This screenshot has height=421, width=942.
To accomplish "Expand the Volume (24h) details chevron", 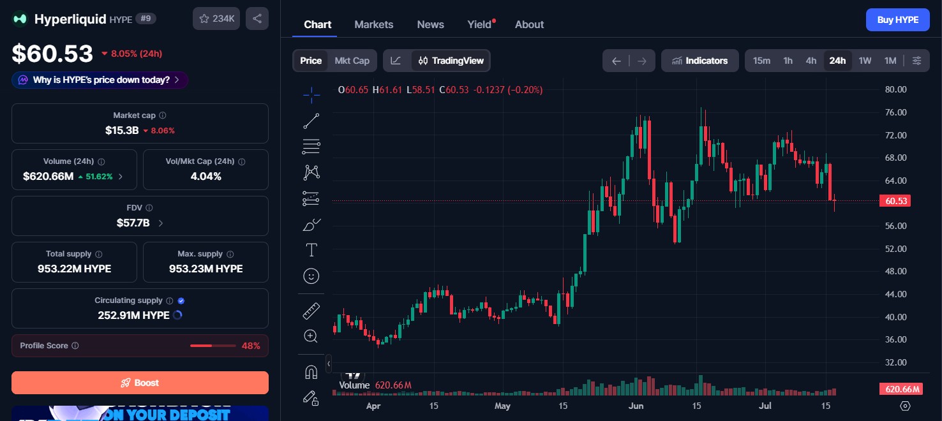I will (121, 177).
